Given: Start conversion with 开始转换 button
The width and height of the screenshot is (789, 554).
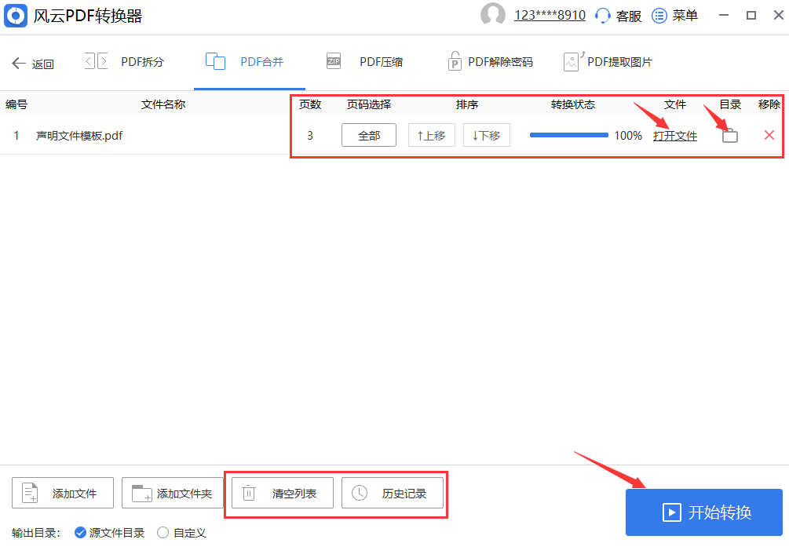Looking at the screenshot, I should click(x=704, y=512).
